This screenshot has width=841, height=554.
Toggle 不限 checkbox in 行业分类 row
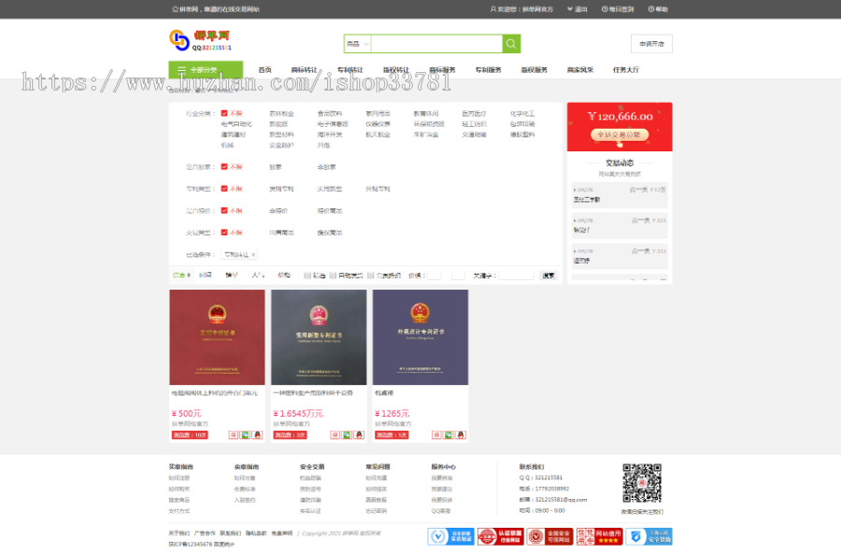[224, 113]
